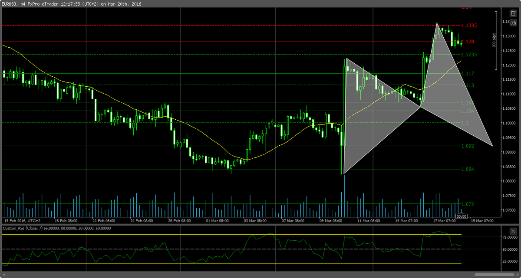
Task: Click the 15 Feb 2016, UTC+2 time label
Action: click(22, 220)
